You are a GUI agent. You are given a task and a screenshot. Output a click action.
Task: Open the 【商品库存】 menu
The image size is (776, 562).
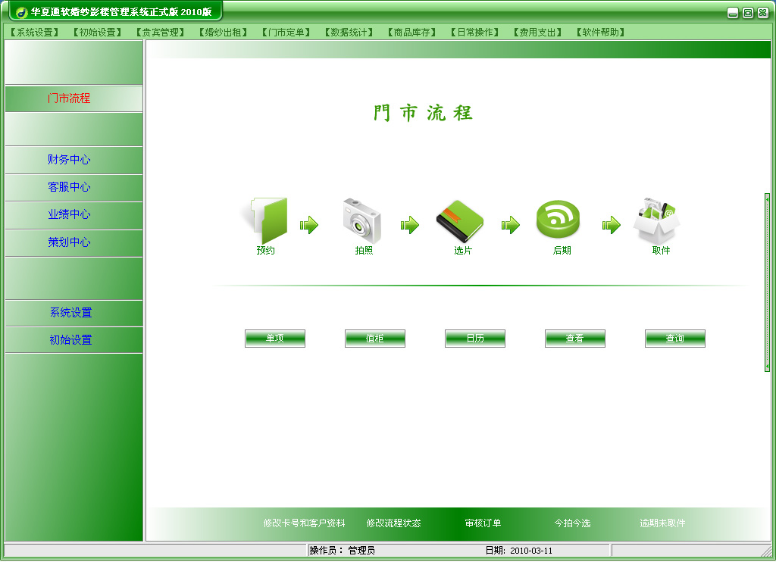411,32
